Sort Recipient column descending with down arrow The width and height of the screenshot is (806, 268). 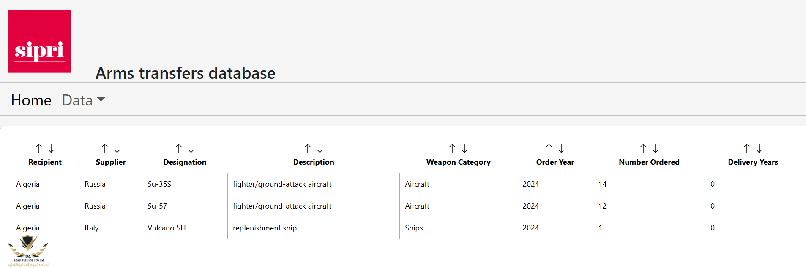click(x=51, y=148)
